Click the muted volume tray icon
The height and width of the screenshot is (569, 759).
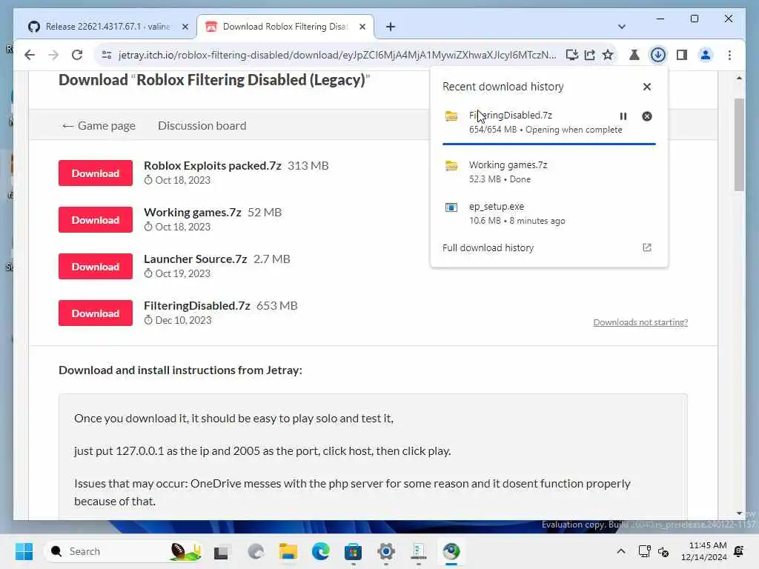pyautogui.click(x=663, y=551)
